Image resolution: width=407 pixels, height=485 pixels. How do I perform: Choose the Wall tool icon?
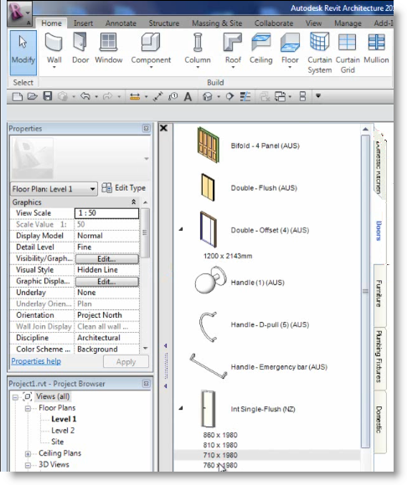tap(54, 43)
